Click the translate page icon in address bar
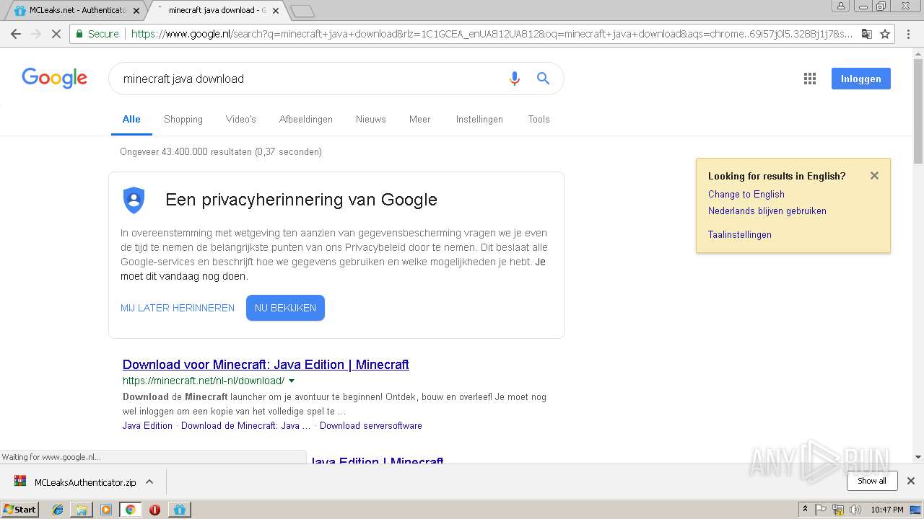This screenshot has height=519, width=924. click(x=867, y=34)
